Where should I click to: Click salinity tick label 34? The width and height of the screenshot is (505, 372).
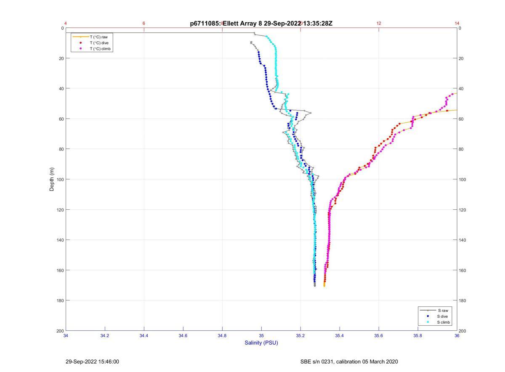[x=66, y=335]
